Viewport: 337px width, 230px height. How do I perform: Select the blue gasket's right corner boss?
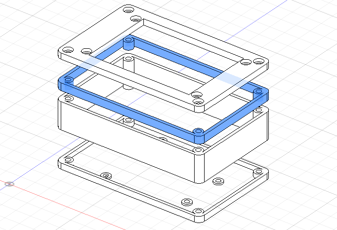point(258,91)
